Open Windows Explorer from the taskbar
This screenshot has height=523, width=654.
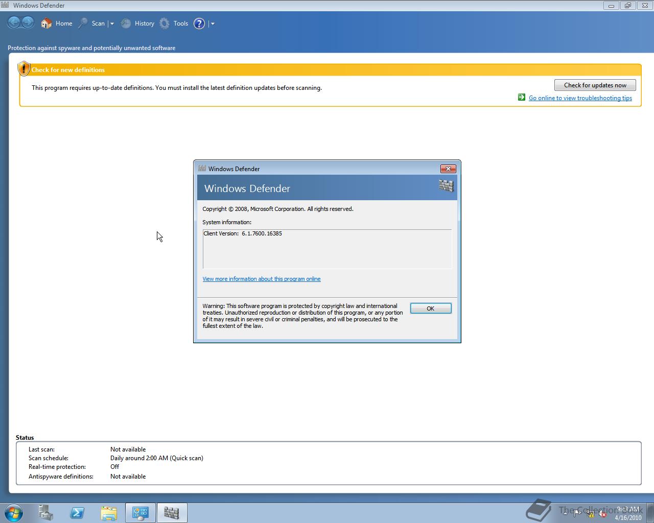pyautogui.click(x=109, y=513)
